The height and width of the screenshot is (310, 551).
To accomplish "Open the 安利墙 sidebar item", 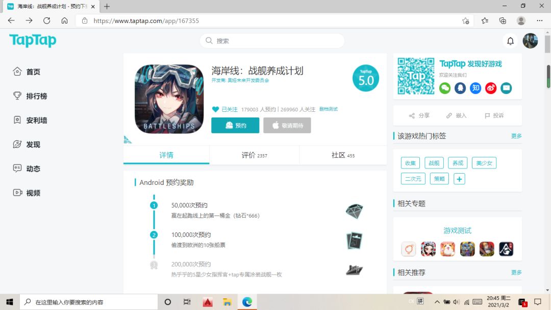I will (x=30, y=121).
